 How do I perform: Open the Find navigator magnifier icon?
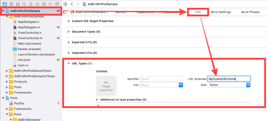(24, 4)
